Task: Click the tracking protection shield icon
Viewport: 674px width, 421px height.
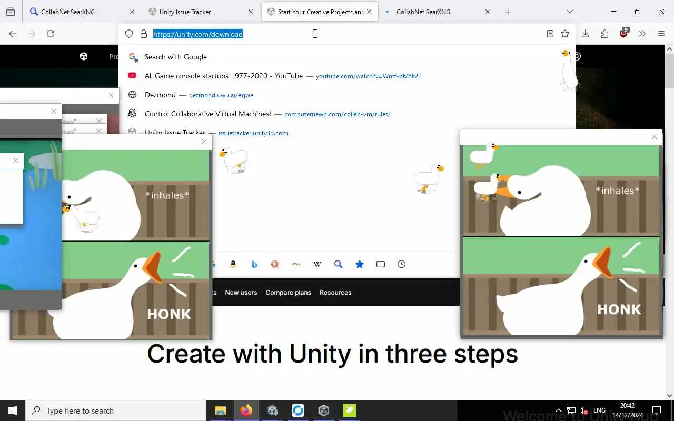Action: pos(129,34)
